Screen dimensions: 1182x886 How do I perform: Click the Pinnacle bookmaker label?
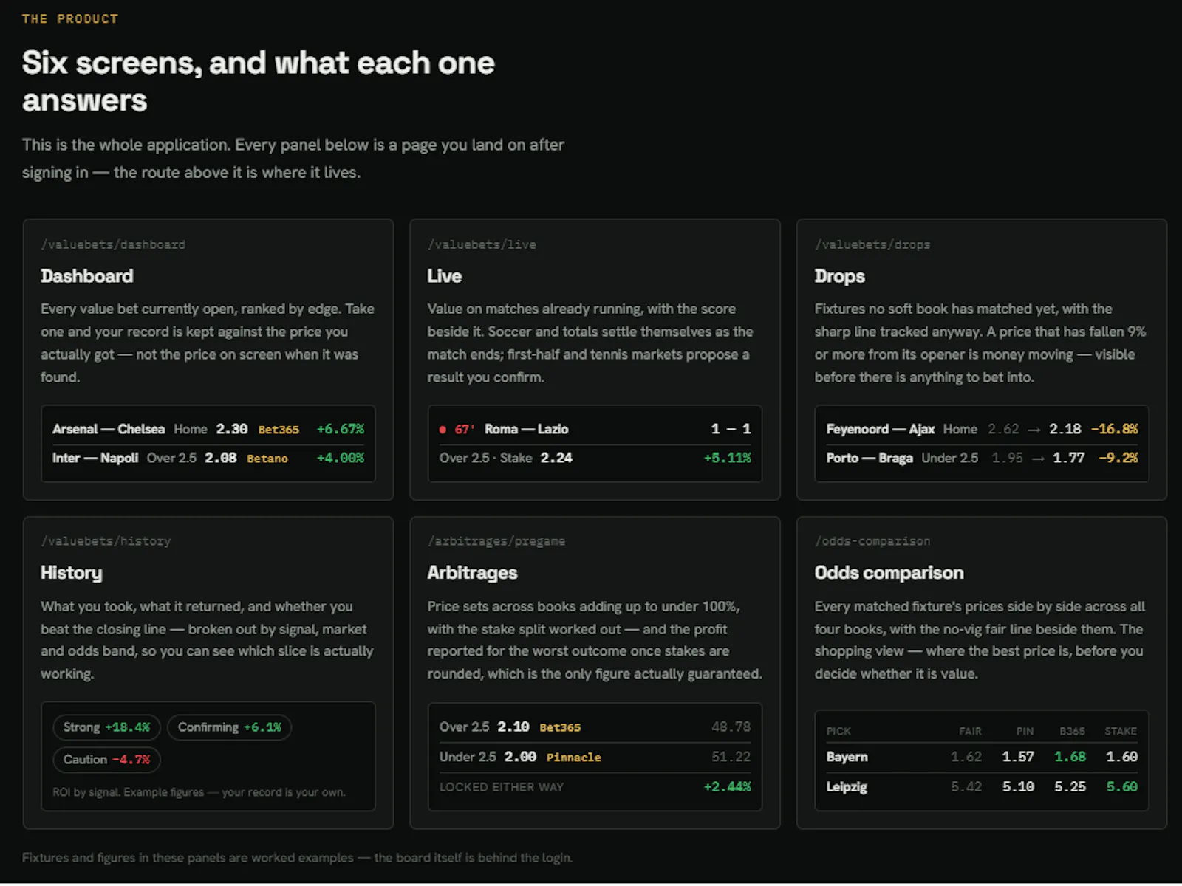(574, 758)
